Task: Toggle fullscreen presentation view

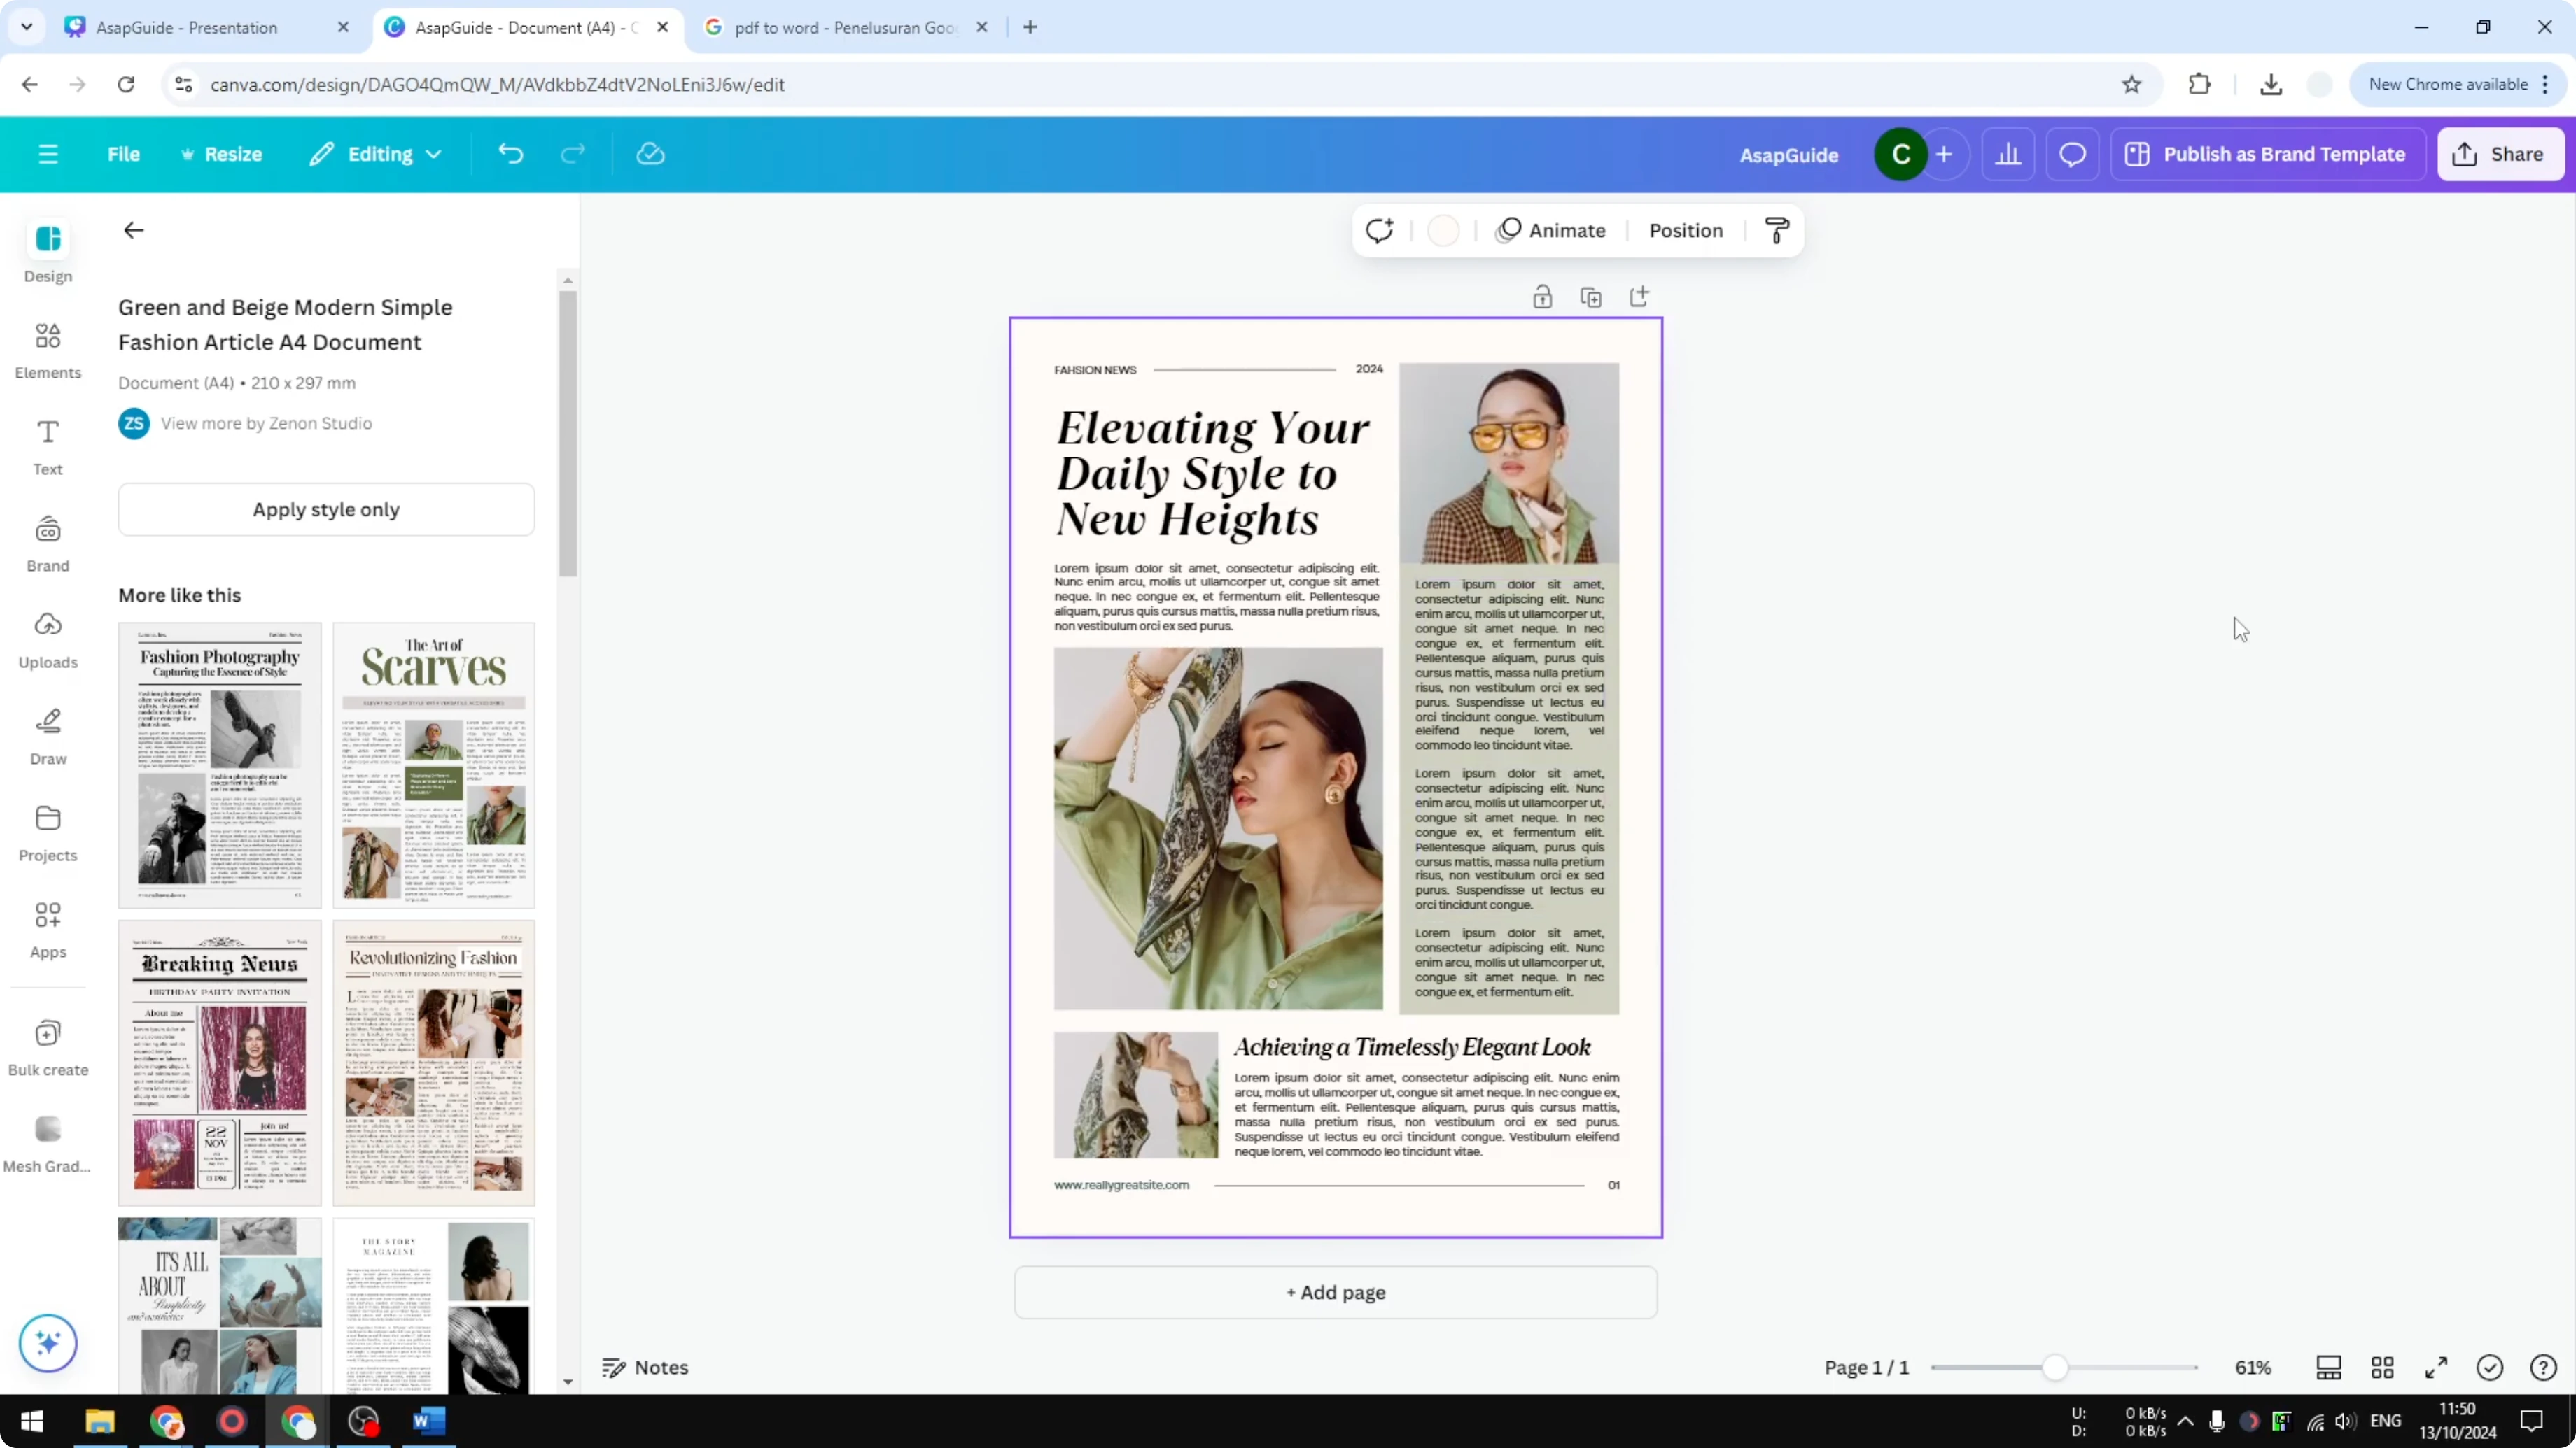Action: pyautogui.click(x=2435, y=1367)
